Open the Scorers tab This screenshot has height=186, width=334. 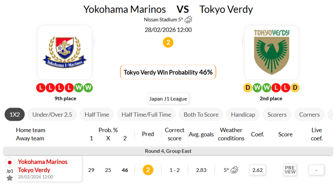click(x=277, y=114)
